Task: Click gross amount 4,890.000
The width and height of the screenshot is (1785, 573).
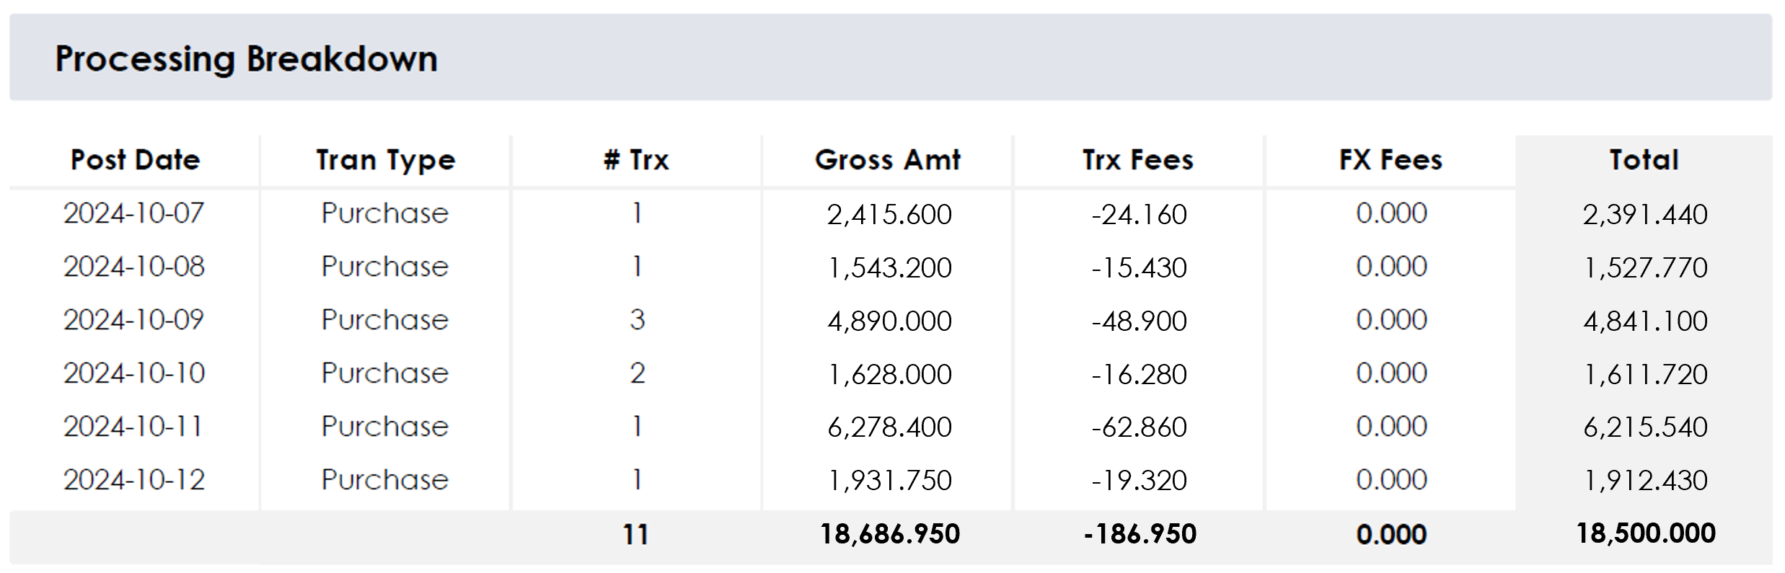Action: pos(889,321)
